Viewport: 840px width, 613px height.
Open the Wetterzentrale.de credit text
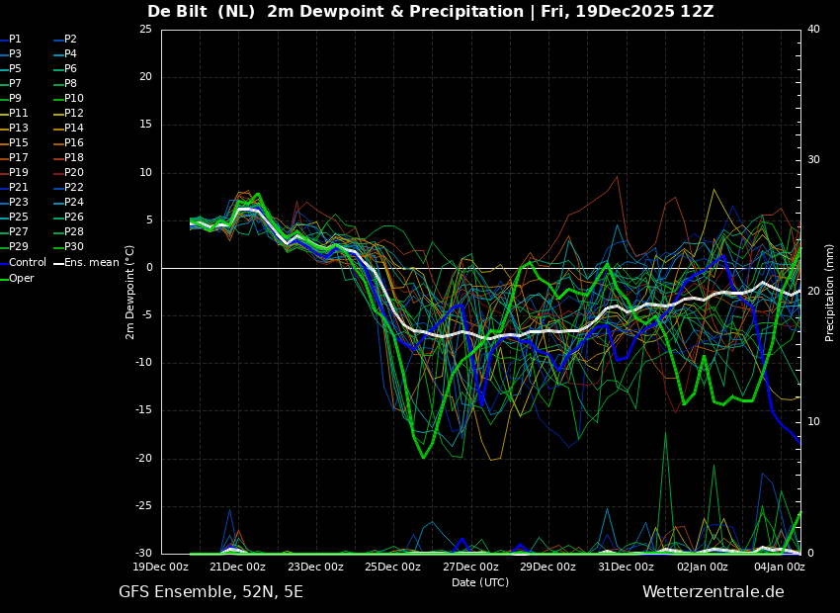pyautogui.click(x=714, y=592)
